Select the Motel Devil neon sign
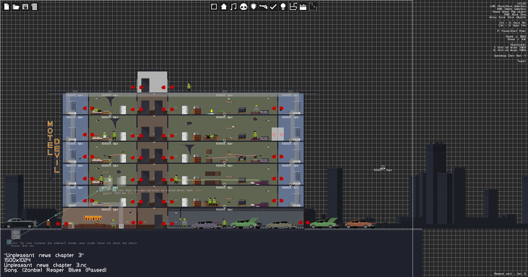The image size is (528, 277). [53, 147]
